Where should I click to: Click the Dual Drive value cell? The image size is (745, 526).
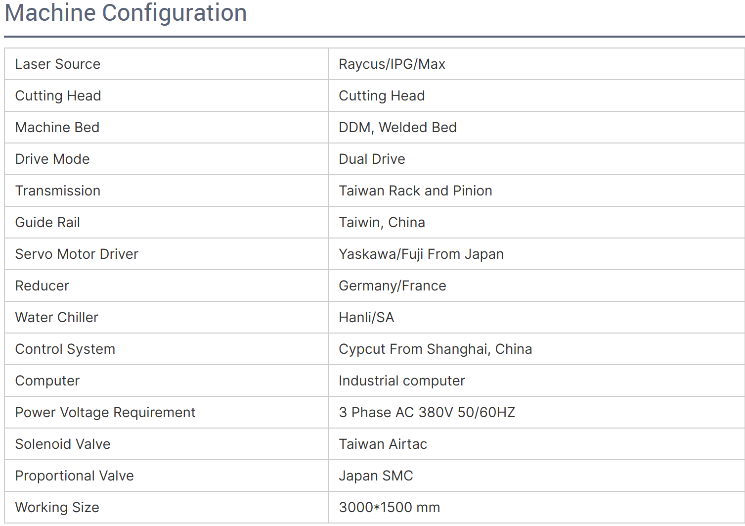click(x=536, y=159)
